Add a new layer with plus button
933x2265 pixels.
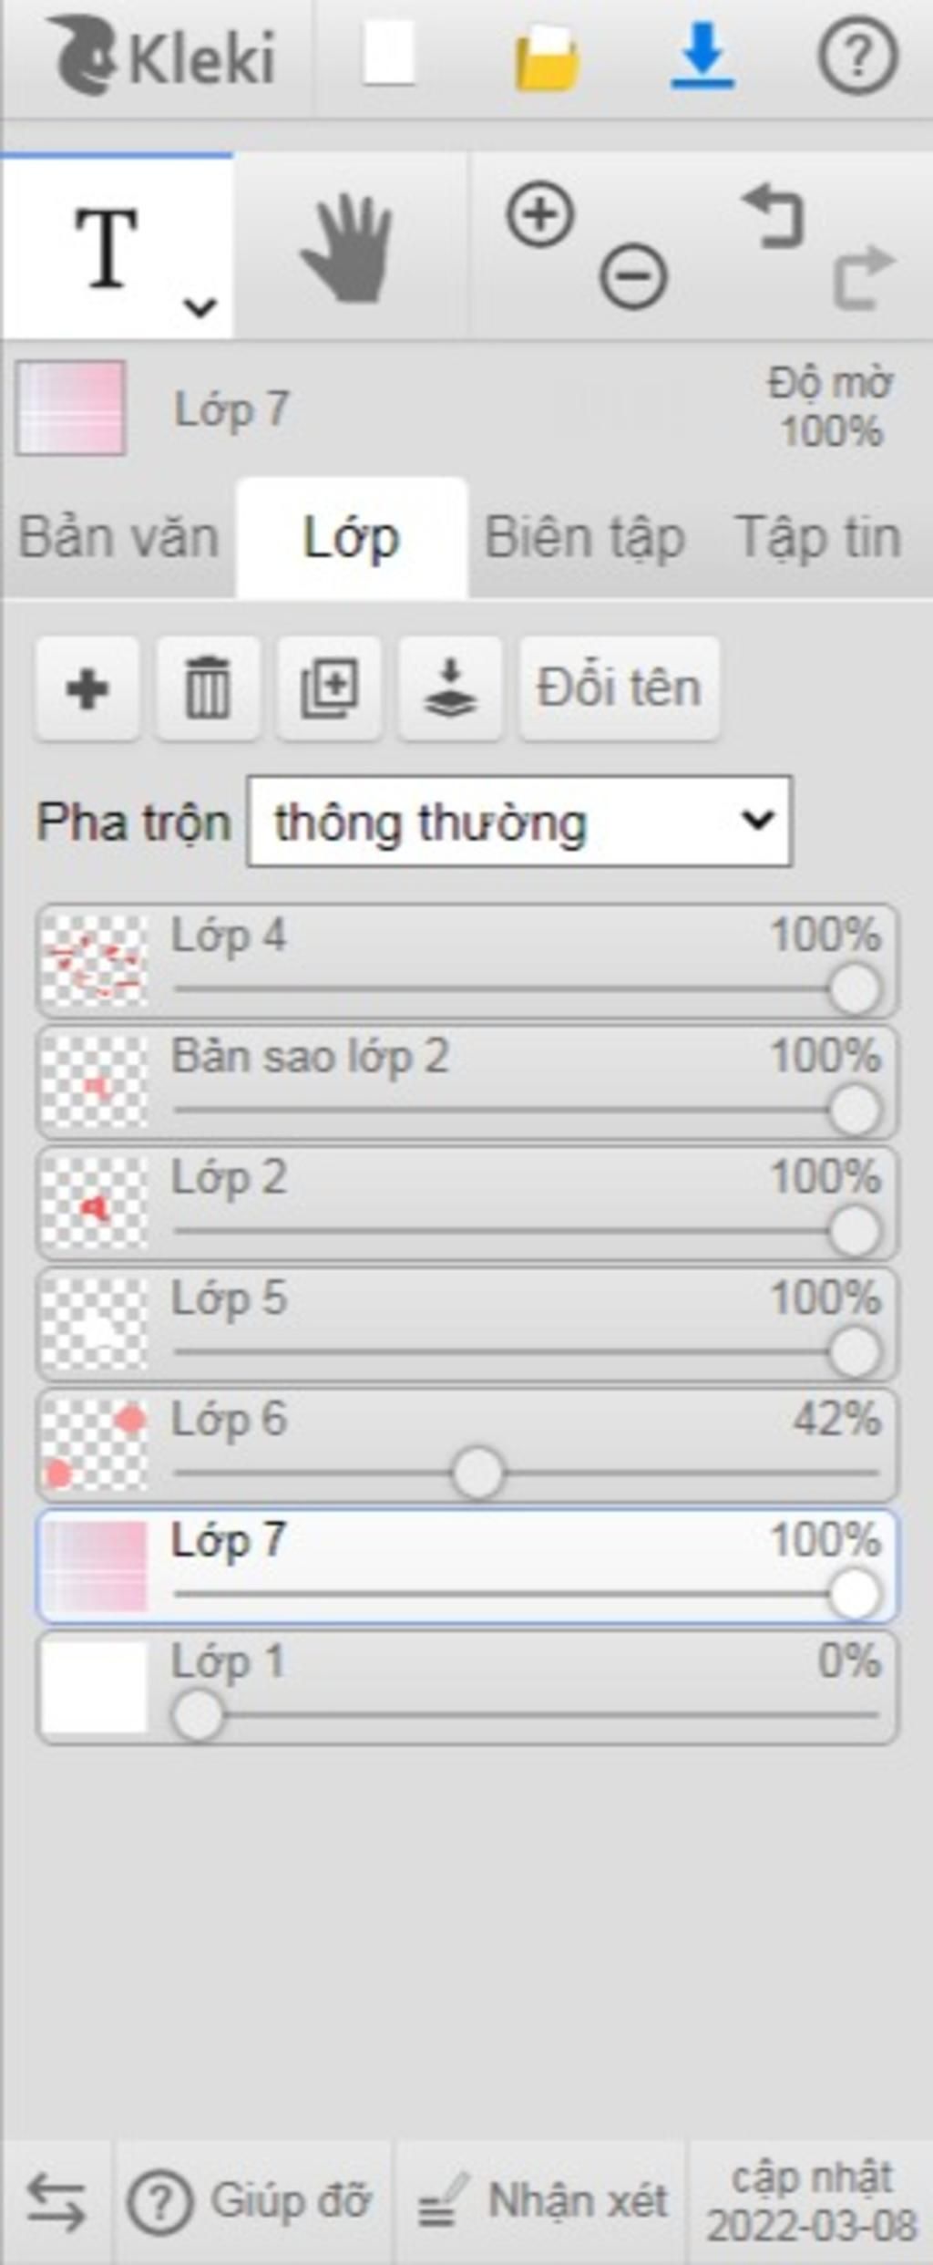(87, 688)
